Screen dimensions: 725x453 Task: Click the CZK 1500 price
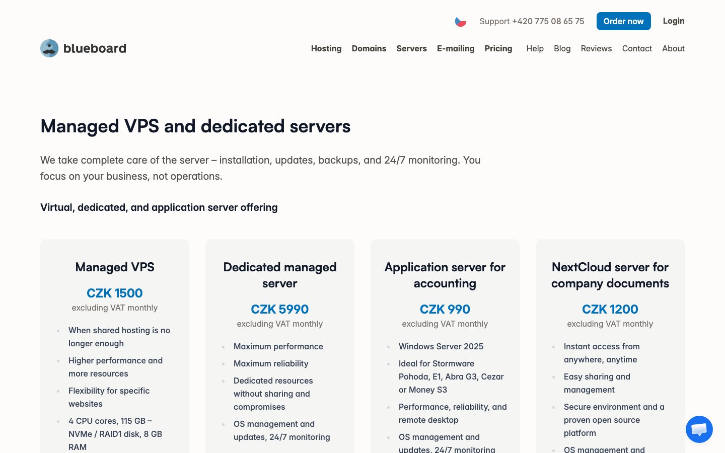coord(115,293)
